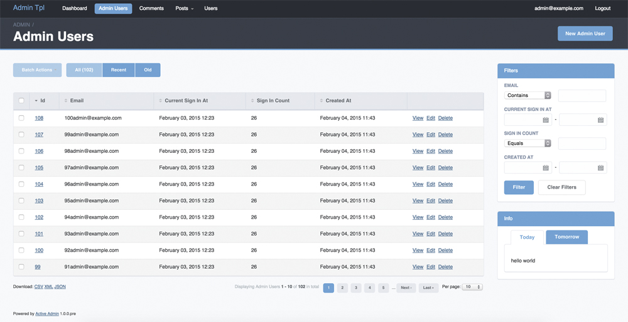
Task: Download the list as XML
Action: coord(48,287)
